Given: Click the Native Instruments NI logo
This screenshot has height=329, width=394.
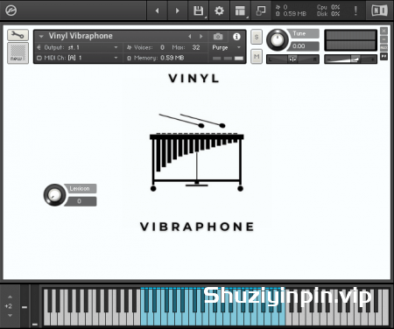Looking at the screenshot, I should (379, 10).
